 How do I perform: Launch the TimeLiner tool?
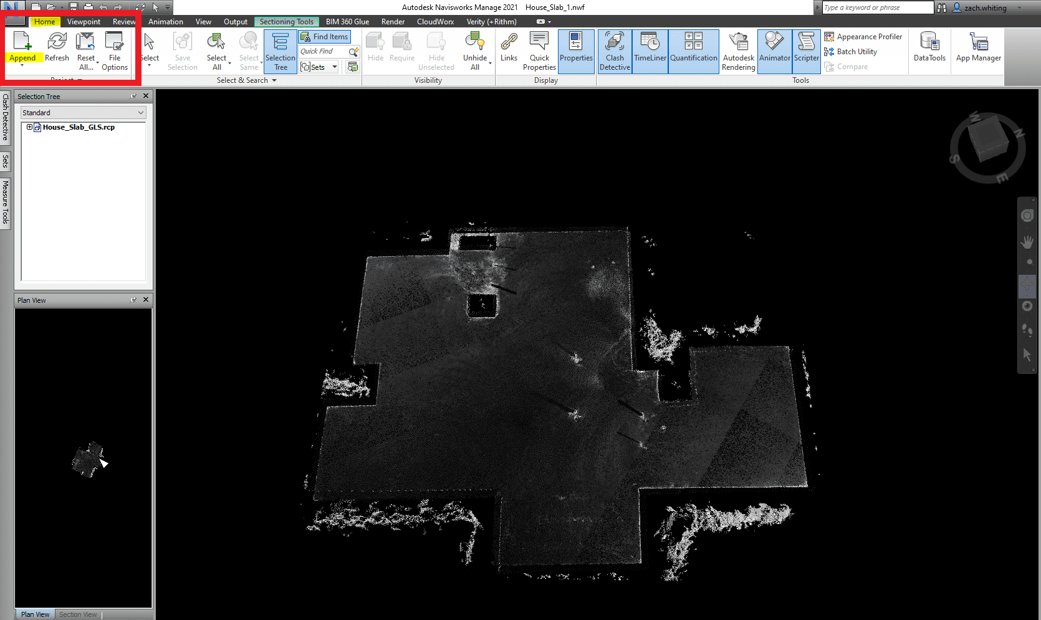coord(650,50)
